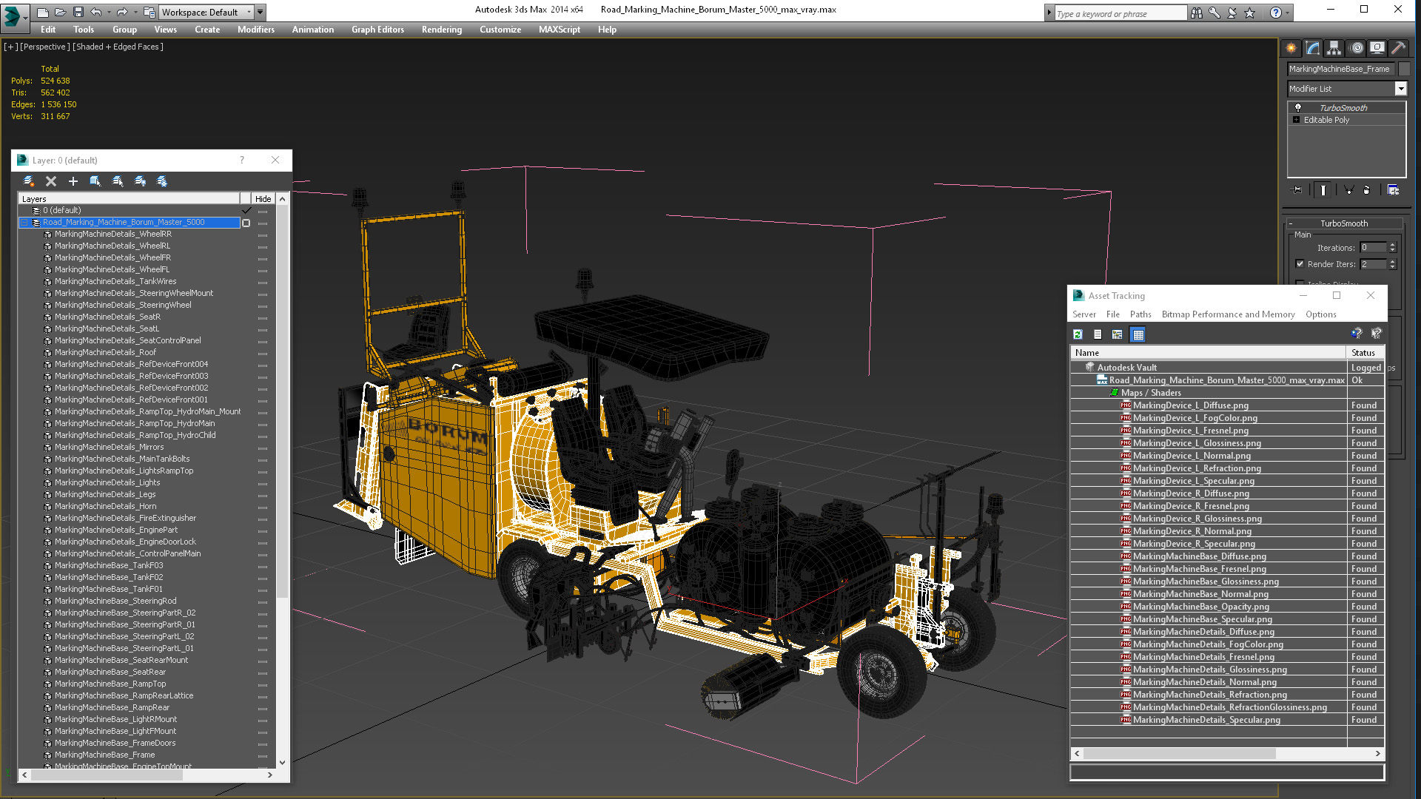This screenshot has height=799, width=1421.
Task: Click Table View icon in Asset Tracking
Action: click(x=1138, y=335)
